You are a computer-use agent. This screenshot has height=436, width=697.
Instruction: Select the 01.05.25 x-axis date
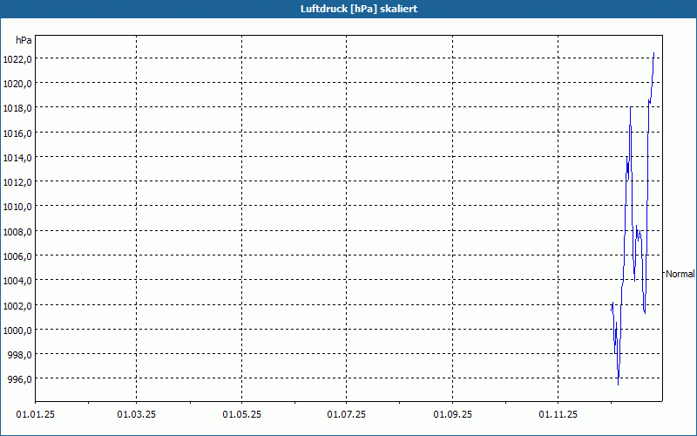tap(241, 412)
